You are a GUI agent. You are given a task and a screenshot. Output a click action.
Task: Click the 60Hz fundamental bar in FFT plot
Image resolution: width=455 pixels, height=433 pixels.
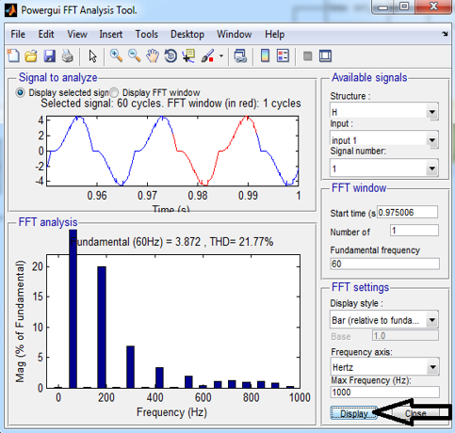(x=73, y=309)
